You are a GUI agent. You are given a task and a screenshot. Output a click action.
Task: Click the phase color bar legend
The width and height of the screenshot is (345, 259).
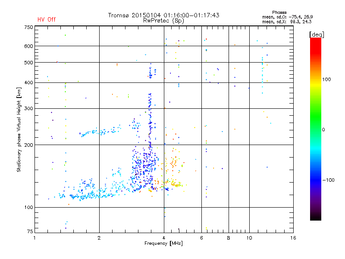316,129
